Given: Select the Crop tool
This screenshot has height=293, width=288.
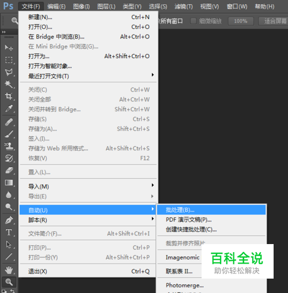Looking at the screenshot, I should (x=9, y=96).
